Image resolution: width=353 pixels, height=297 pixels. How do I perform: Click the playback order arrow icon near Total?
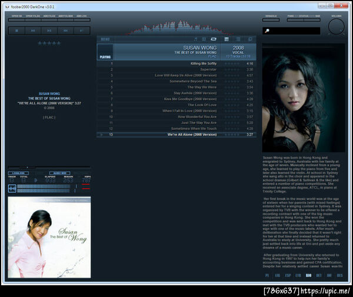35,180
